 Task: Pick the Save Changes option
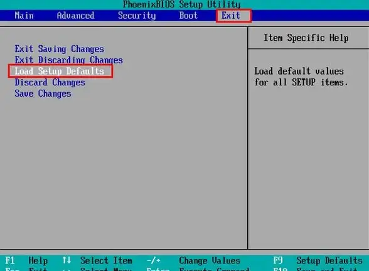(43, 93)
